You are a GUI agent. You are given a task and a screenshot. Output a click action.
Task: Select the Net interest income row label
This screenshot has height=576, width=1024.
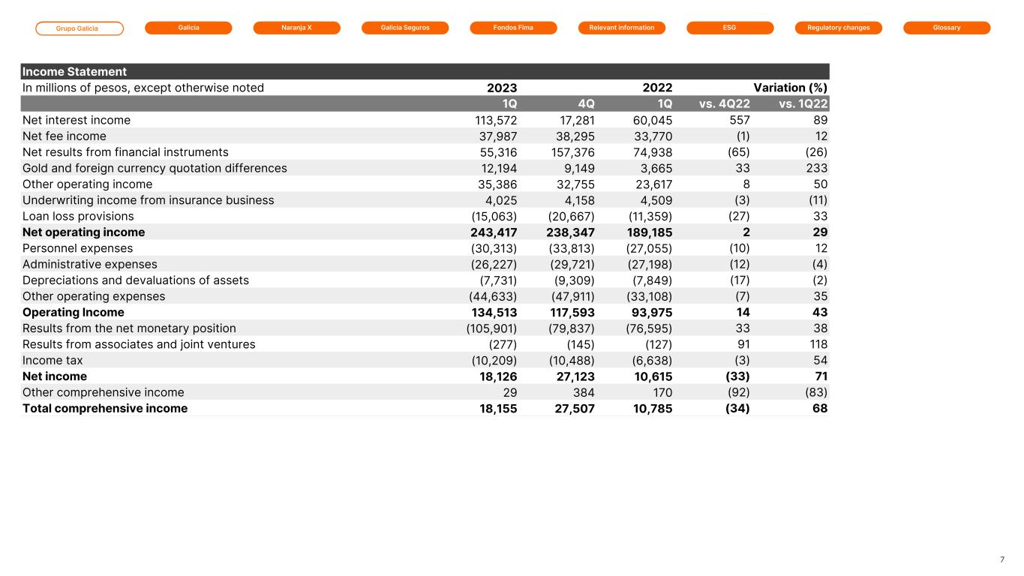[x=77, y=120]
